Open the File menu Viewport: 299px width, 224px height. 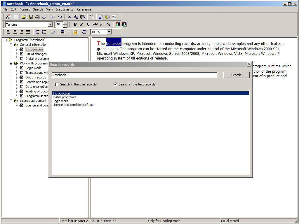click(x=5, y=9)
